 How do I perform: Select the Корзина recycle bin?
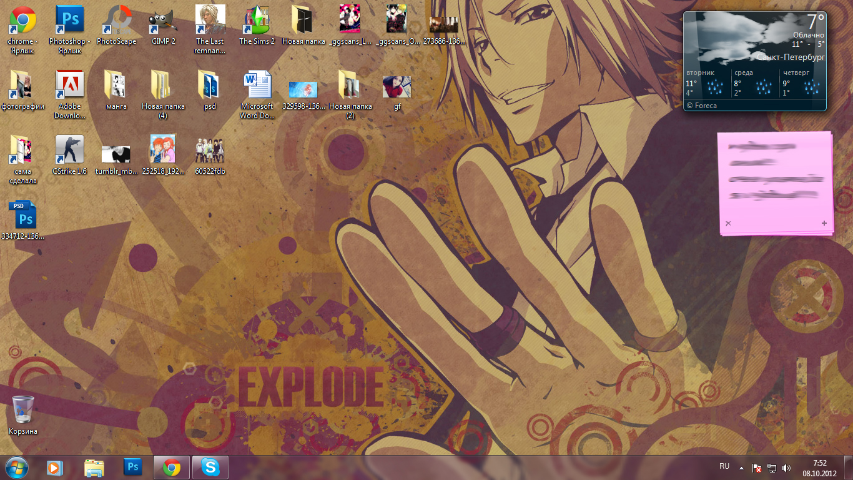pos(22,414)
